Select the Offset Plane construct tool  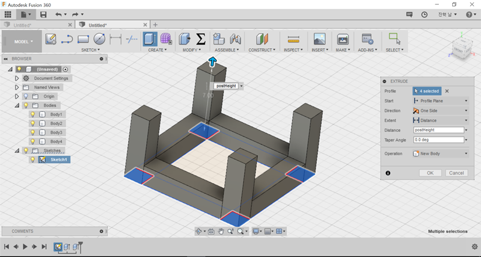pos(262,39)
